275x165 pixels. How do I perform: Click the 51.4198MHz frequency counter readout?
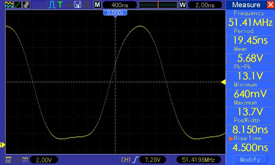pos(198,160)
